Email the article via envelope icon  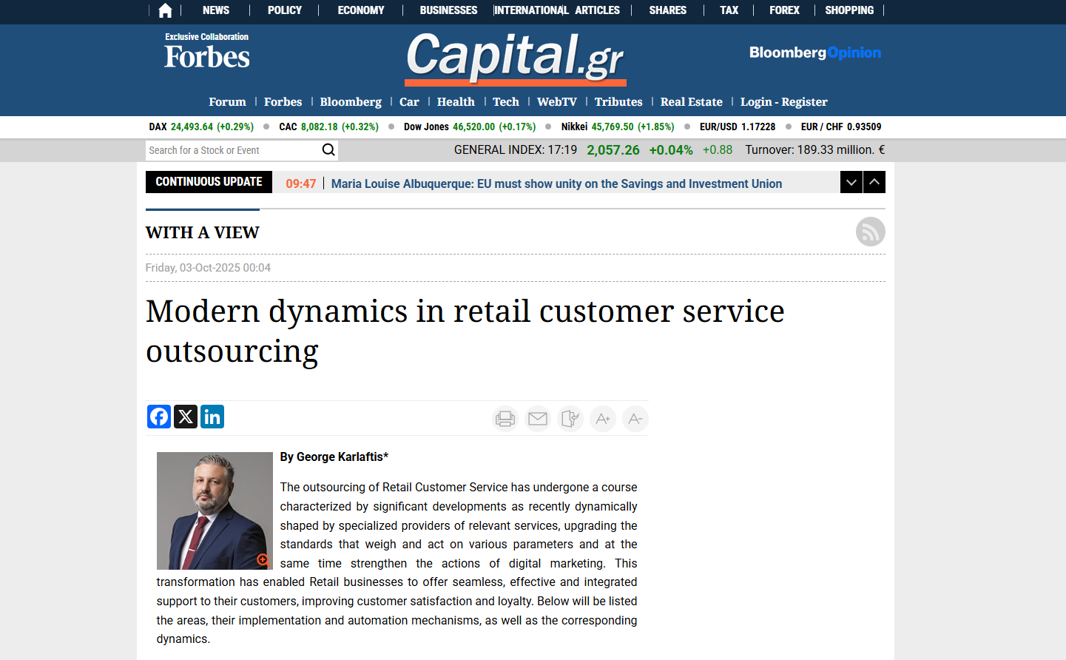pyautogui.click(x=538, y=419)
